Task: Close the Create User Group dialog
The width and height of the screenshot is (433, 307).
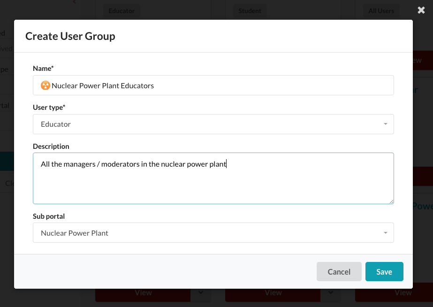Action: pos(421,10)
